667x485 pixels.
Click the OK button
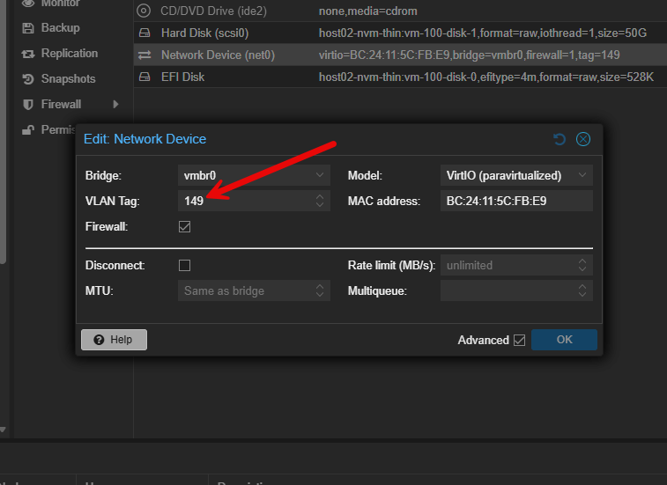(564, 340)
